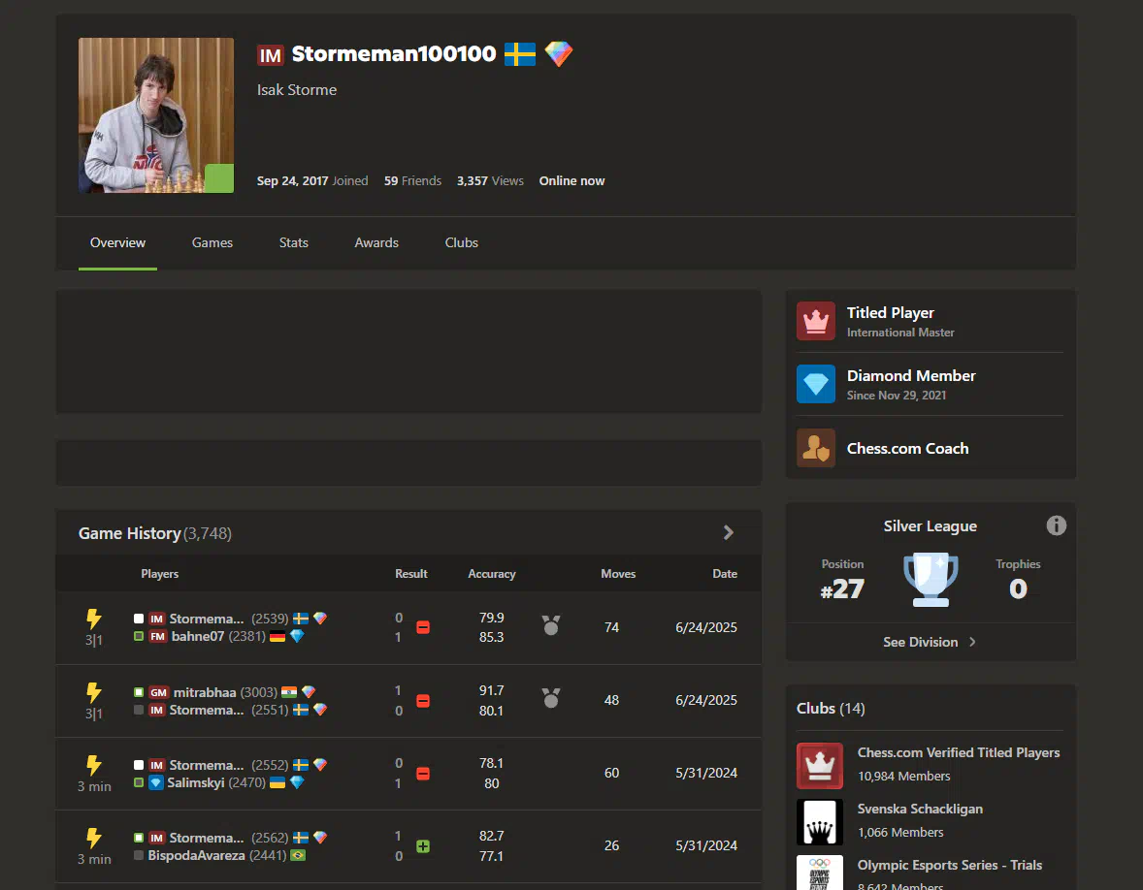The image size is (1143, 890).
Task: Click the Silver League trophy icon
Action: click(x=931, y=581)
